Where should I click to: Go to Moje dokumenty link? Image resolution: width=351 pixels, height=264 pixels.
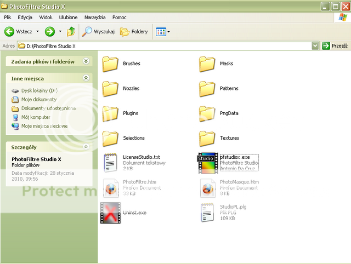coord(38,100)
